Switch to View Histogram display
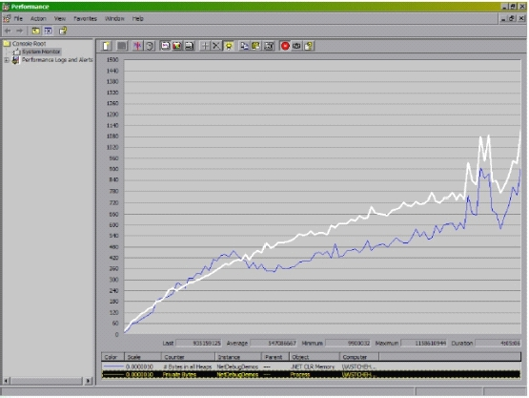This screenshot has height=398, width=529. point(177,46)
